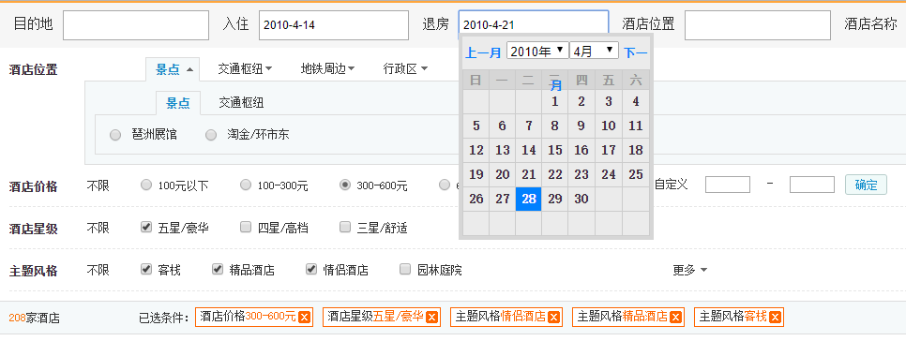This screenshot has height=341, width=906.
Task: Pick day 19 in the calendar
Action: pos(476,174)
